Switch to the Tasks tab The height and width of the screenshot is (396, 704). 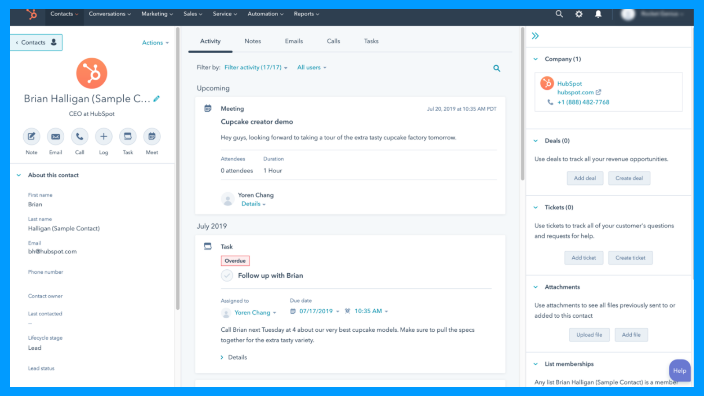(x=371, y=41)
